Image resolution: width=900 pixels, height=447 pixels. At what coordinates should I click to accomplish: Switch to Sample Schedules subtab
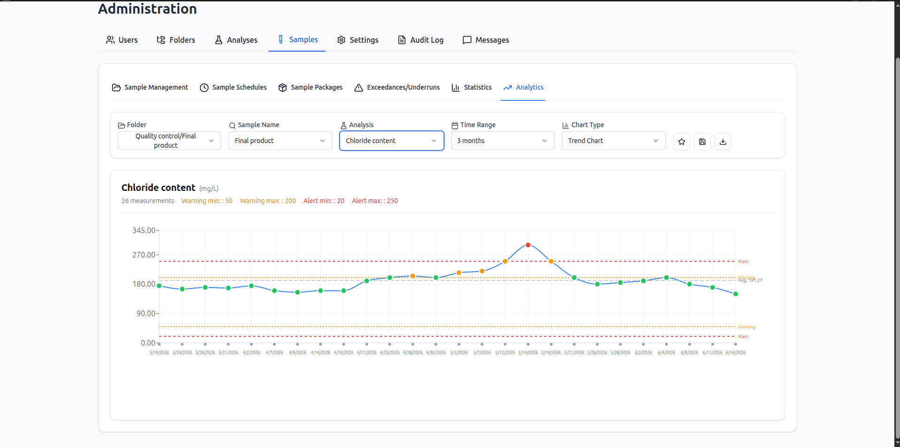[x=233, y=87]
